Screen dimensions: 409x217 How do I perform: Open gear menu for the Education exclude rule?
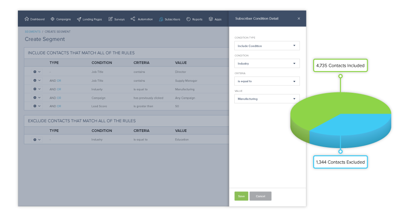point(37,140)
